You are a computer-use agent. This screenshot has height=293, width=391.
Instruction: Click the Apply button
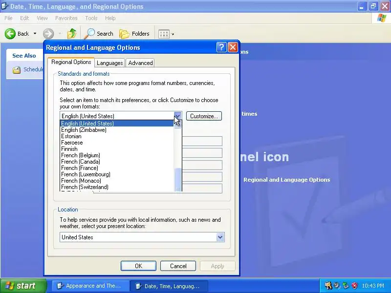pyautogui.click(x=217, y=266)
